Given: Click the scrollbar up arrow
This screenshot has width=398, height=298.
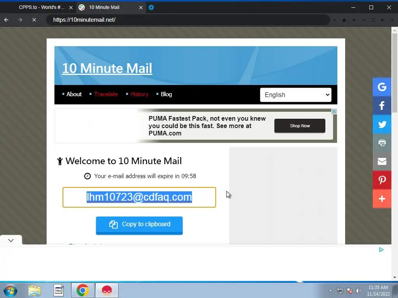Looking at the screenshot, I should tap(395, 30).
